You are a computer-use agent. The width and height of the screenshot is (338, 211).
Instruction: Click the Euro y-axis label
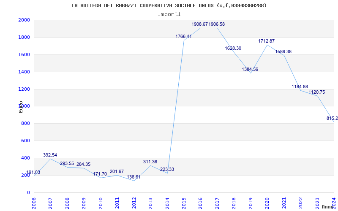21,107
